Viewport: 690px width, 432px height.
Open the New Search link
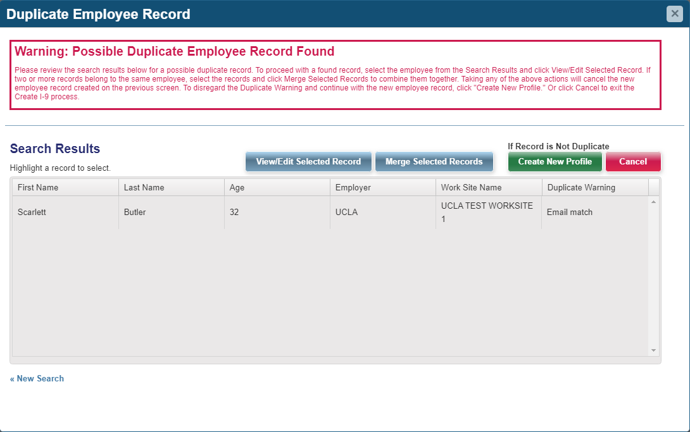coord(37,378)
